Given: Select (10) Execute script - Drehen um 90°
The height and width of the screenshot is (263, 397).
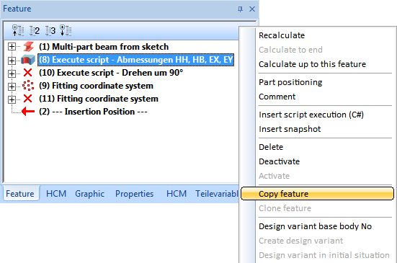Looking at the screenshot, I should click(x=111, y=73).
